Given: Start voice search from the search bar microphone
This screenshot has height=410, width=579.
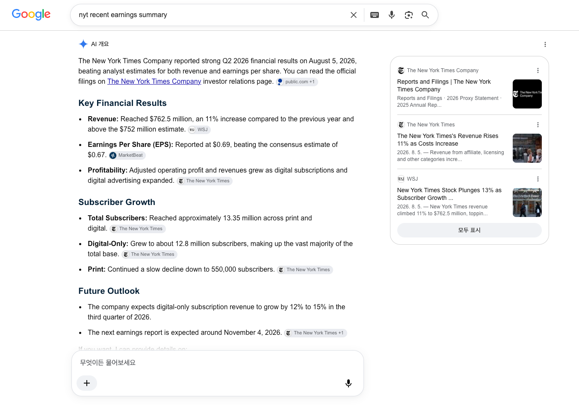Looking at the screenshot, I should 392,15.
